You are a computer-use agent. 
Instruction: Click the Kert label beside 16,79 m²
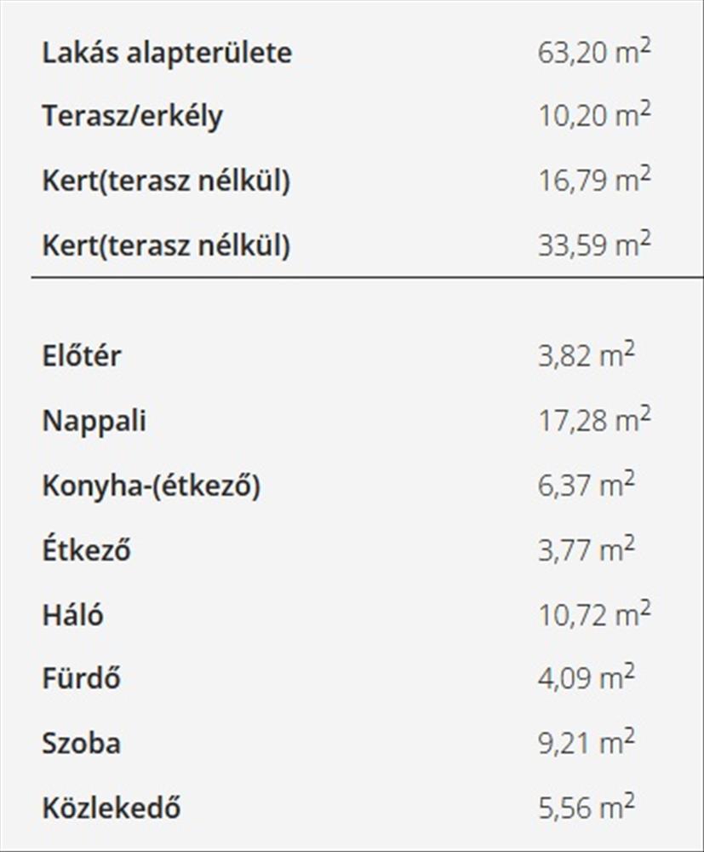166,181
